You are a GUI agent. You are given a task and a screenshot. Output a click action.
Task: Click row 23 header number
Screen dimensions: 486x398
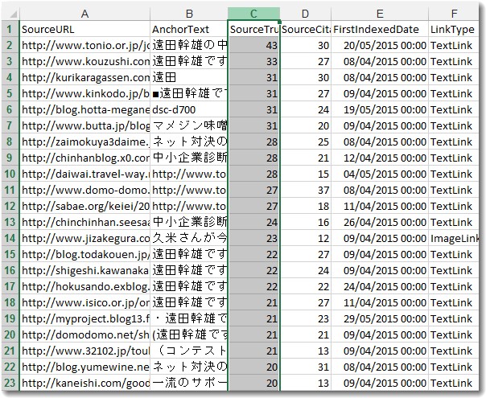(x=10, y=383)
